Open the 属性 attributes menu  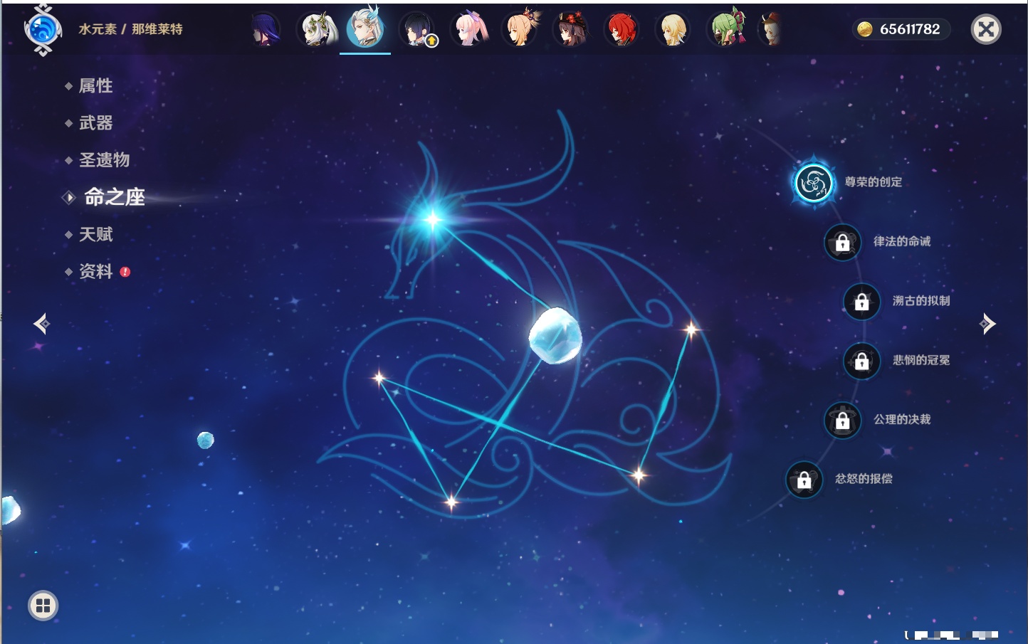95,86
